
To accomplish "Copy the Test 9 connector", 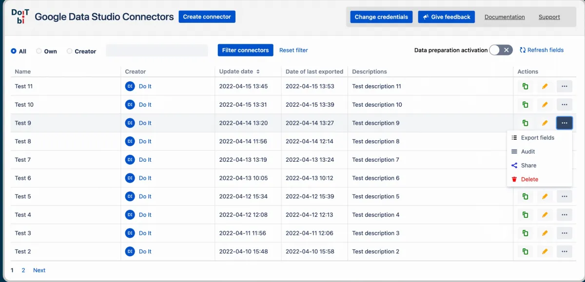I will (525, 123).
